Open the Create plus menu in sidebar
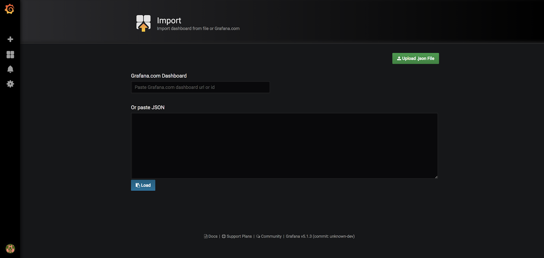 pos(10,39)
